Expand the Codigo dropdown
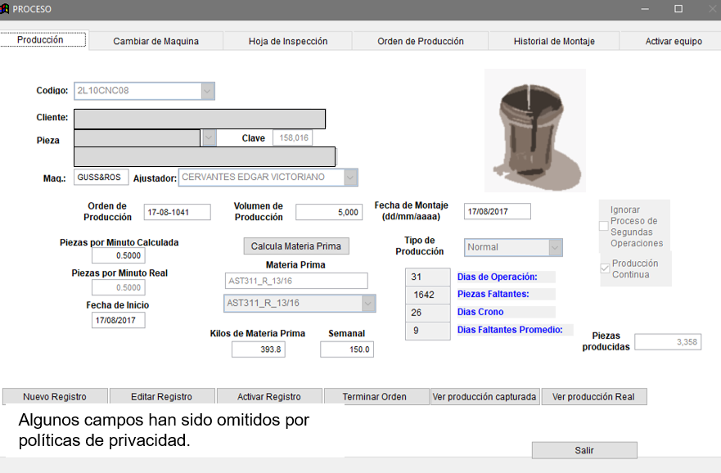721x473 pixels. pos(208,91)
